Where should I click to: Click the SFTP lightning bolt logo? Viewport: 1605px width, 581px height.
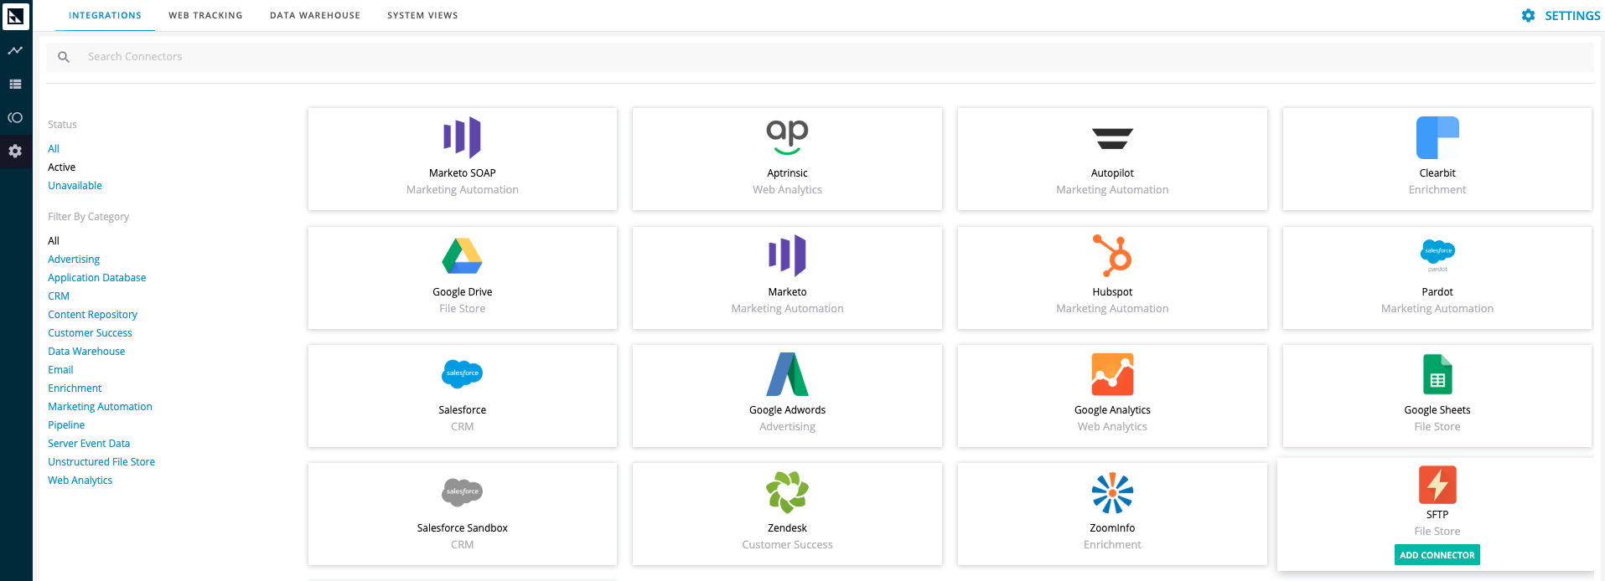1437,485
